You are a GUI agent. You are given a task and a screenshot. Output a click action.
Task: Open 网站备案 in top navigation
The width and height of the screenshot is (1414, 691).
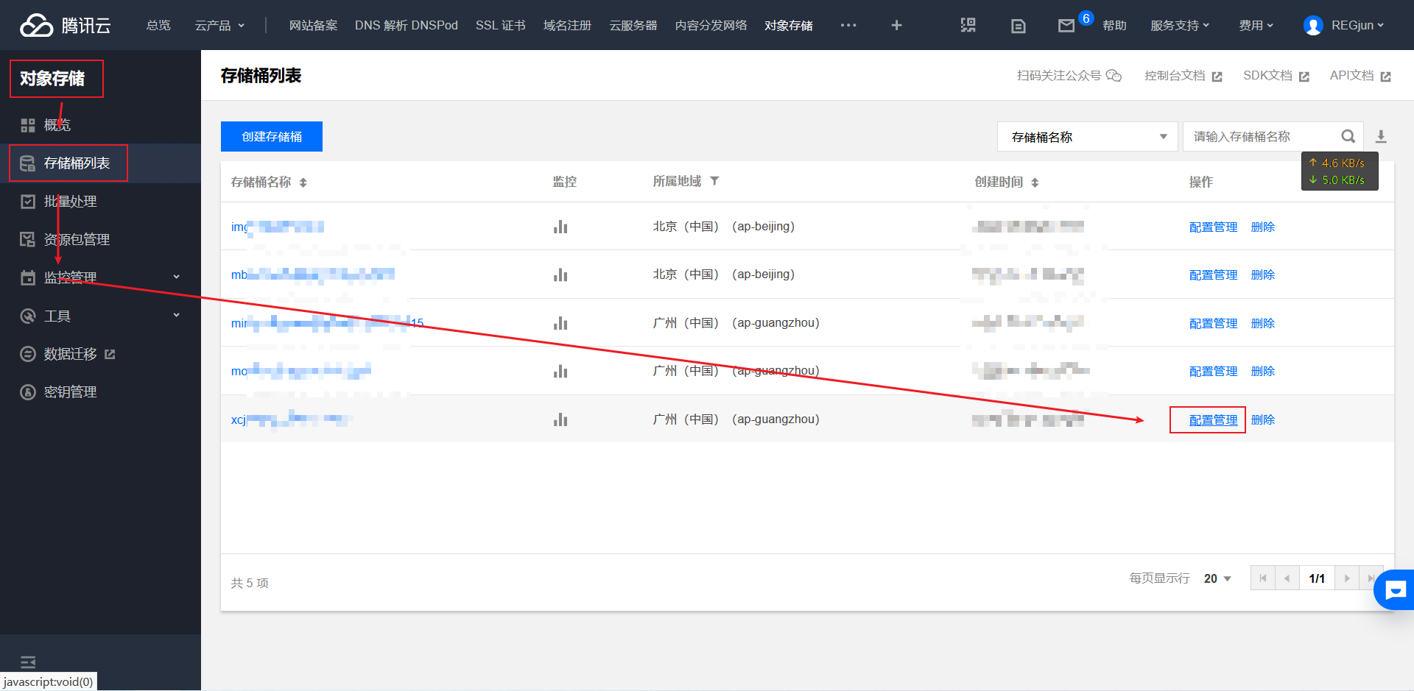313,25
